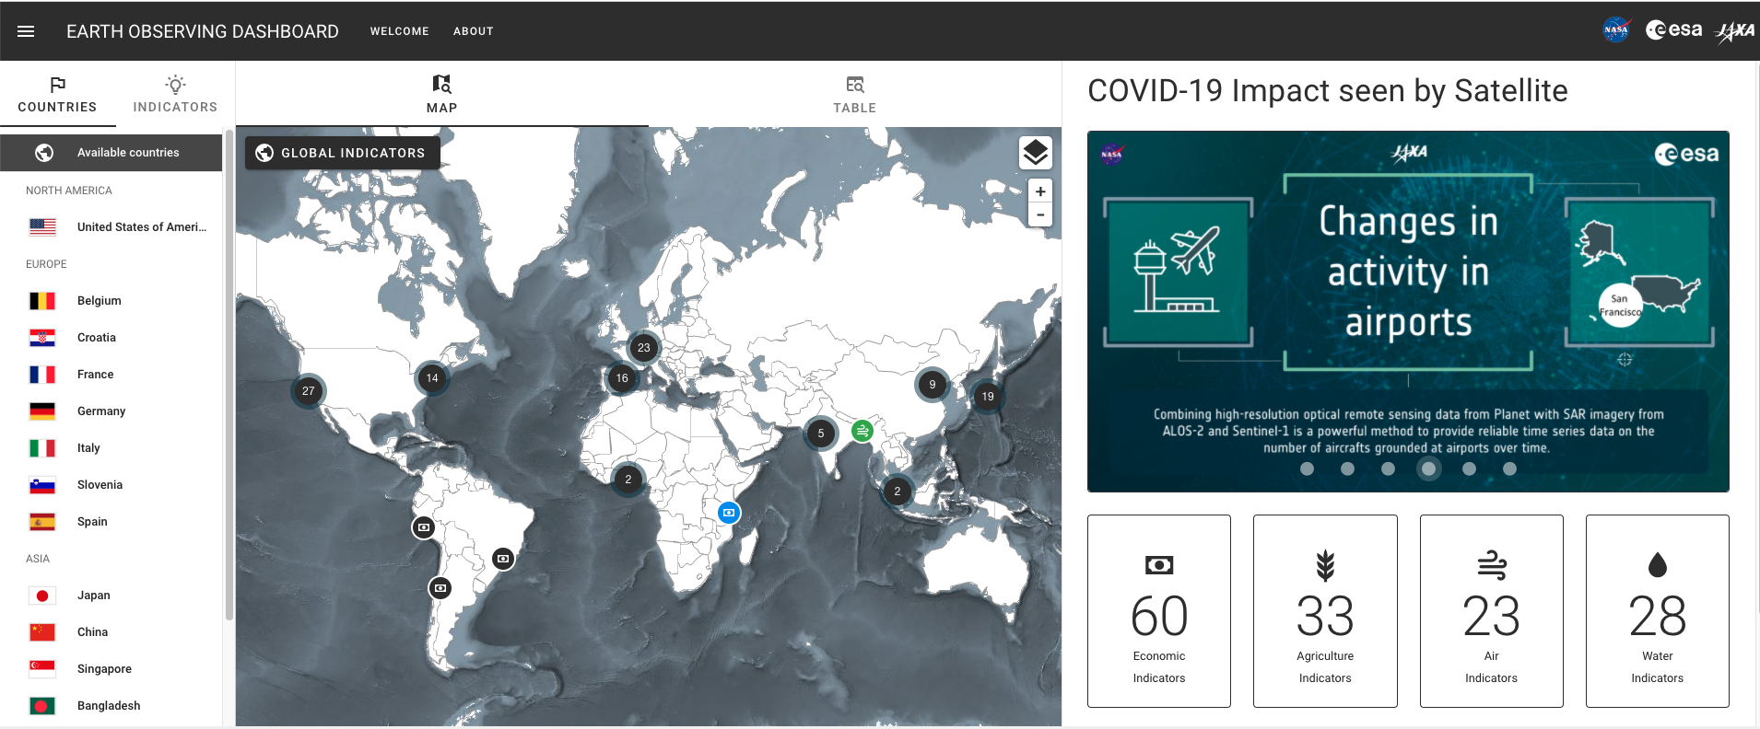
Task: Go to second carousel slide dot
Action: point(1347,469)
